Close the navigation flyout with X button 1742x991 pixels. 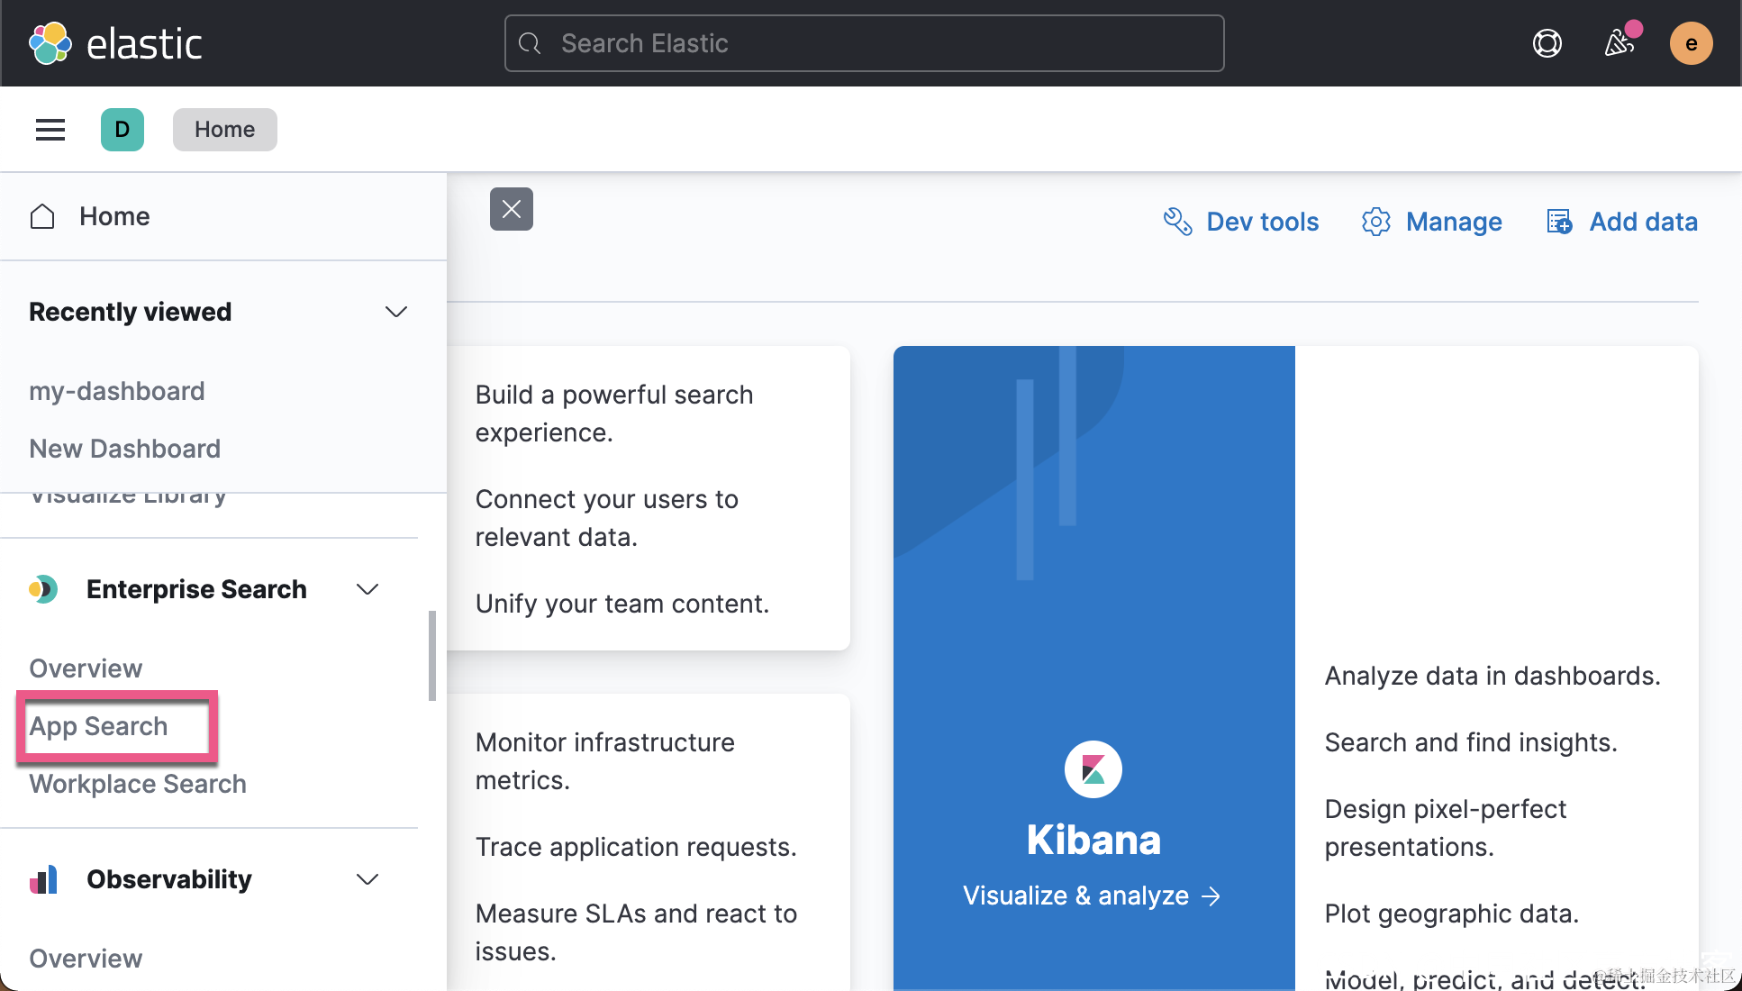click(511, 209)
